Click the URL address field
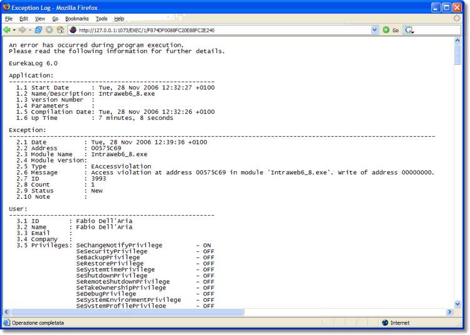The image size is (470, 335). click(x=223, y=30)
